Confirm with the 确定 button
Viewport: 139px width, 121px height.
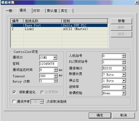pos(100,115)
